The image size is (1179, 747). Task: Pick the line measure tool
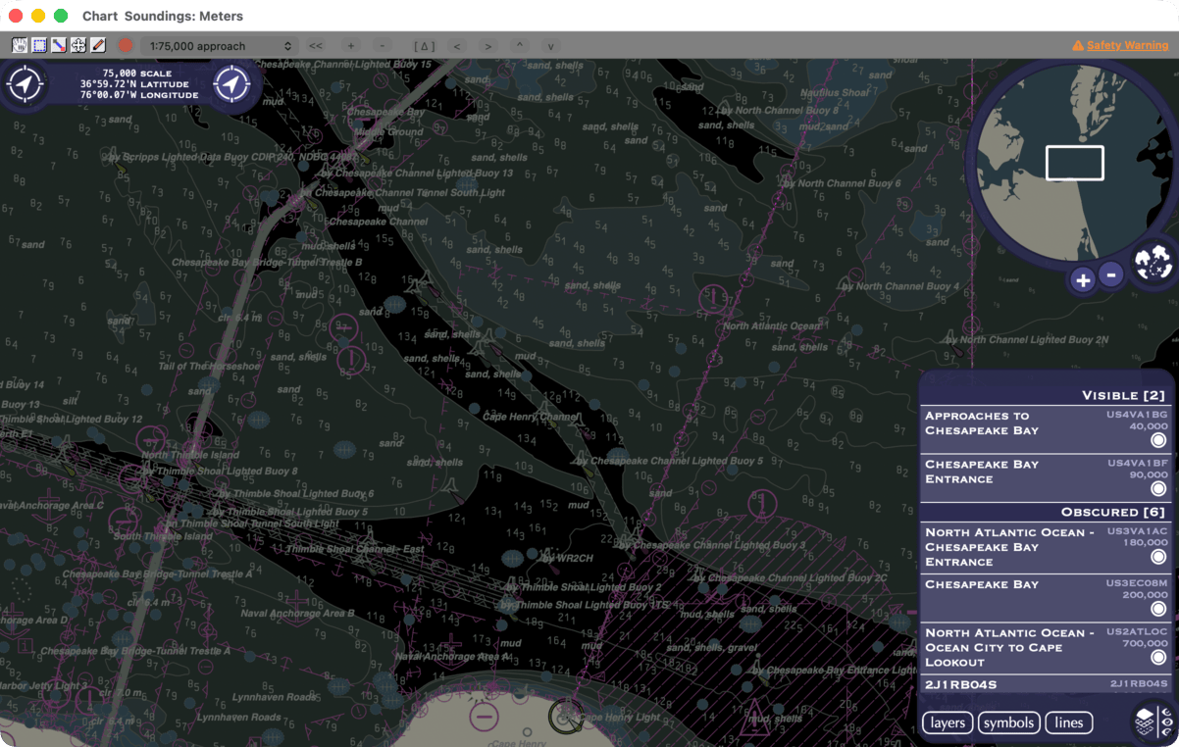(x=59, y=45)
